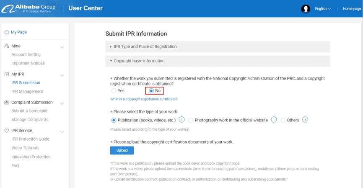Viewport: 363px width, 188px height.
Task: Open the English language dropdown
Action: click(x=323, y=9)
